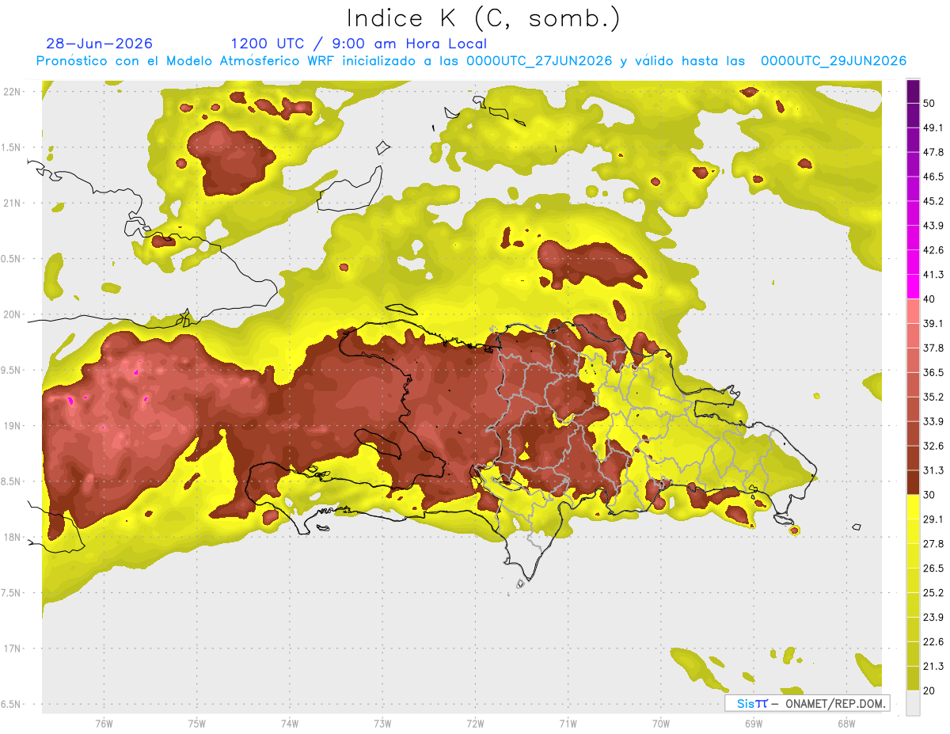Click the 33.9 legend value
Viewport: 950px width, 734px height.
(x=933, y=421)
